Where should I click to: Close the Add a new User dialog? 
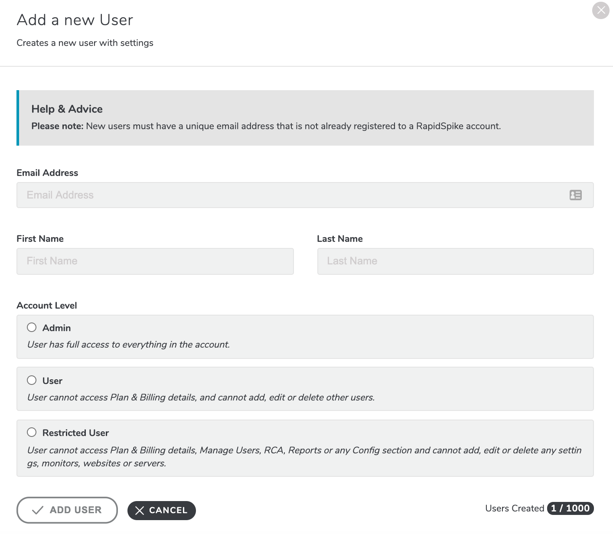coord(600,10)
